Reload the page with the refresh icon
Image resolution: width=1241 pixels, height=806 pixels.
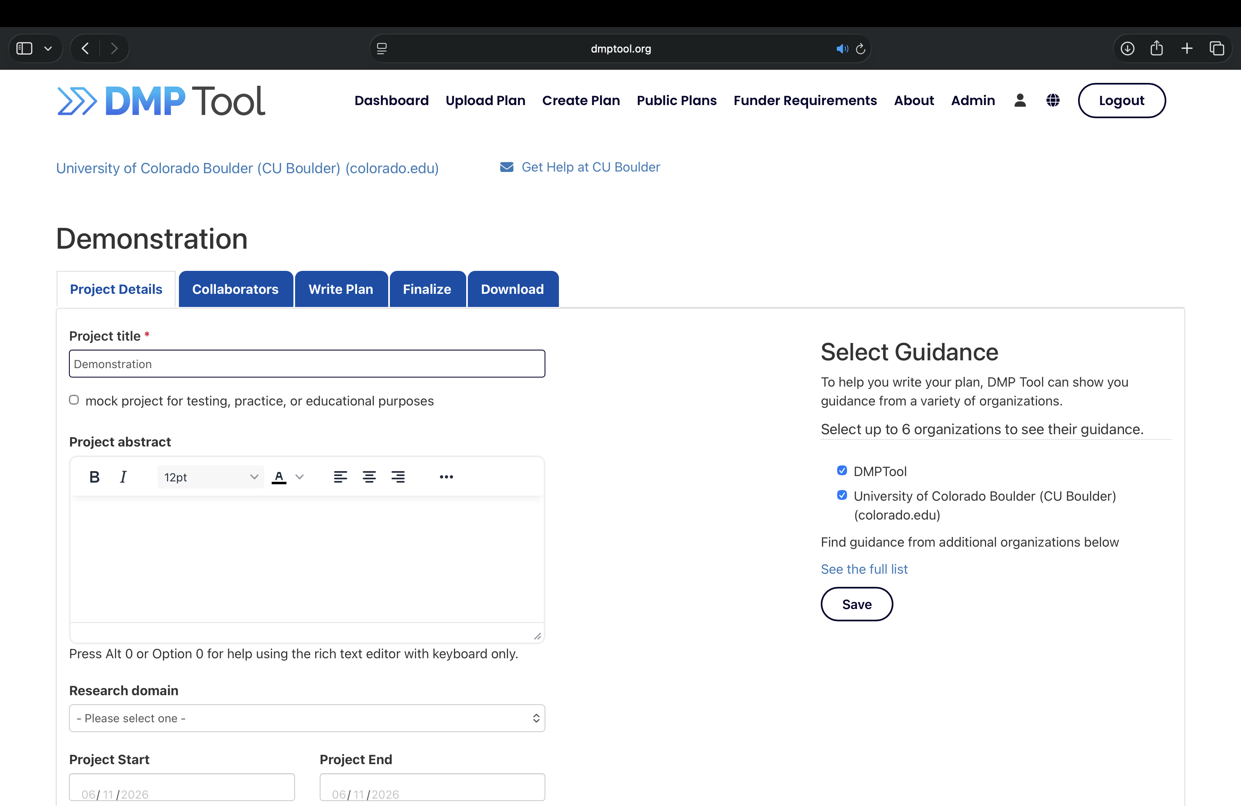point(860,48)
